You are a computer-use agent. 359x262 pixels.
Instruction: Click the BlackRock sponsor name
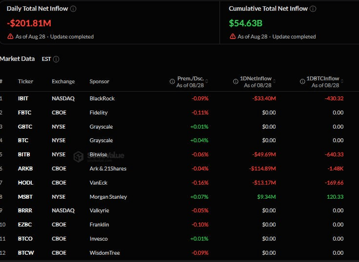click(102, 98)
